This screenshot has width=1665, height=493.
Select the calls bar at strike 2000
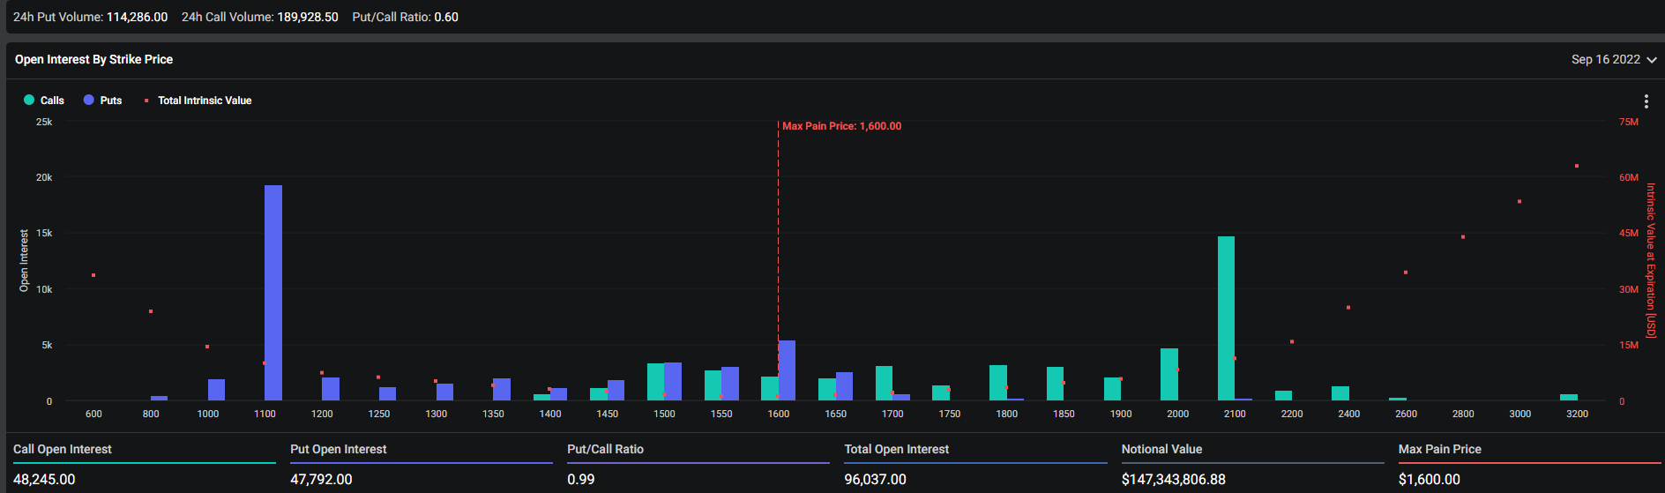tap(1169, 375)
